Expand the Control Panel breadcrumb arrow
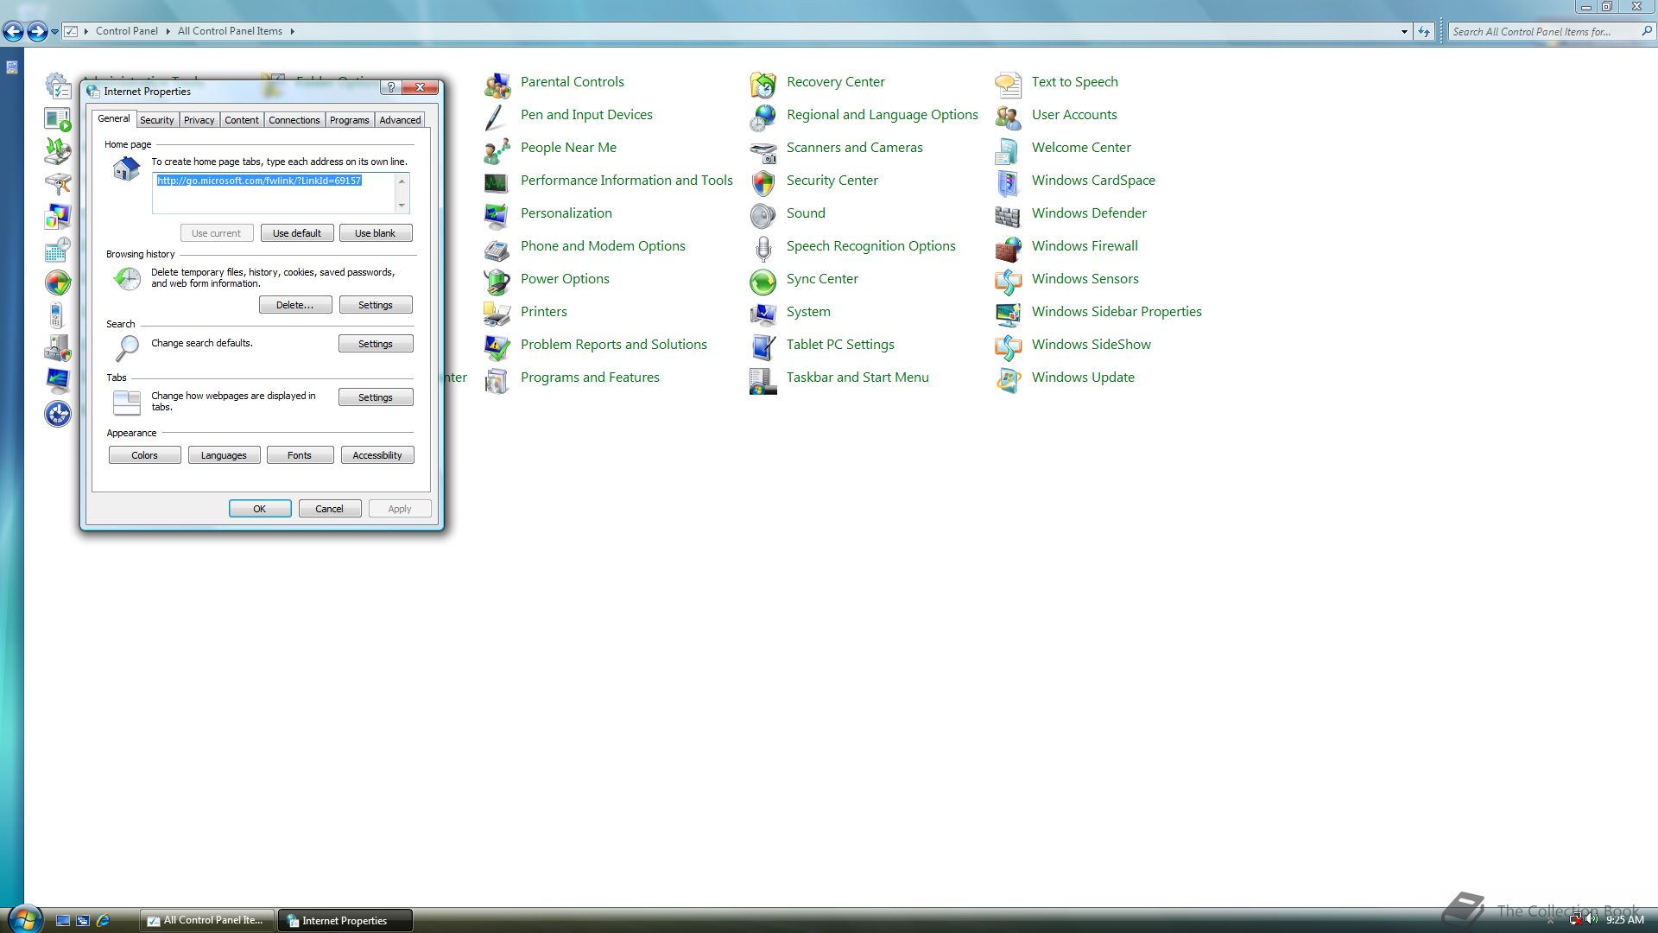 click(168, 31)
